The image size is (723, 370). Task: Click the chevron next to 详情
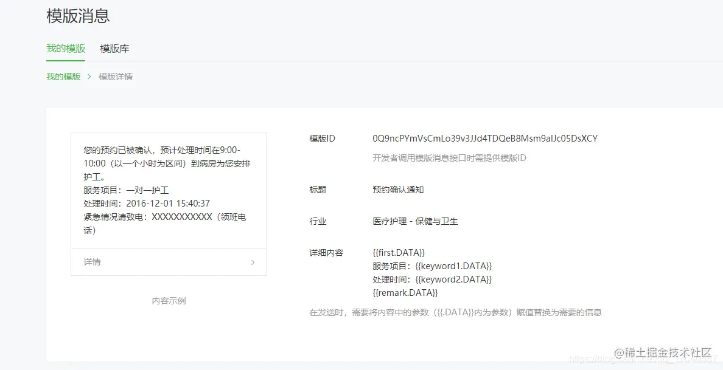pos(253,262)
